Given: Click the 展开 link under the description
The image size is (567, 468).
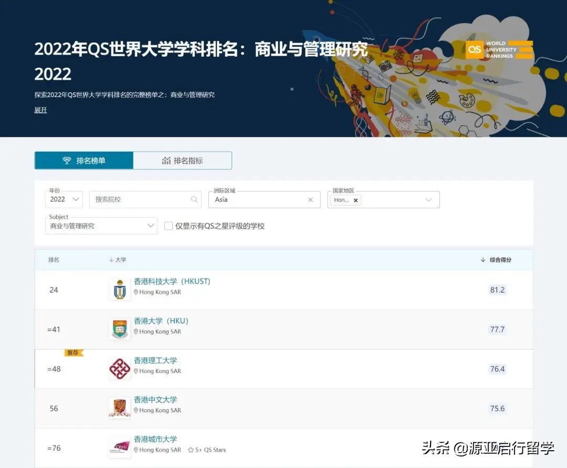Looking at the screenshot, I should pyautogui.click(x=40, y=110).
